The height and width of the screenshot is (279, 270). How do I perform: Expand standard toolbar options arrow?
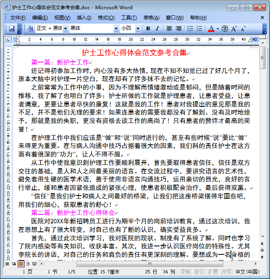[x=20, y=29]
